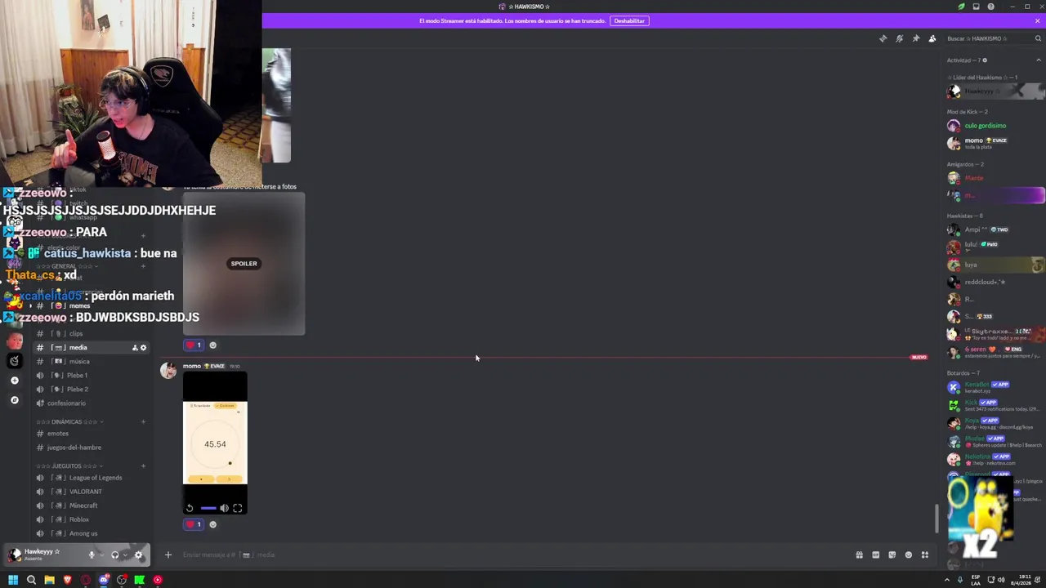
Task: Click Deshabilitar in Streamer mode banner
Action: coord(629,20)
